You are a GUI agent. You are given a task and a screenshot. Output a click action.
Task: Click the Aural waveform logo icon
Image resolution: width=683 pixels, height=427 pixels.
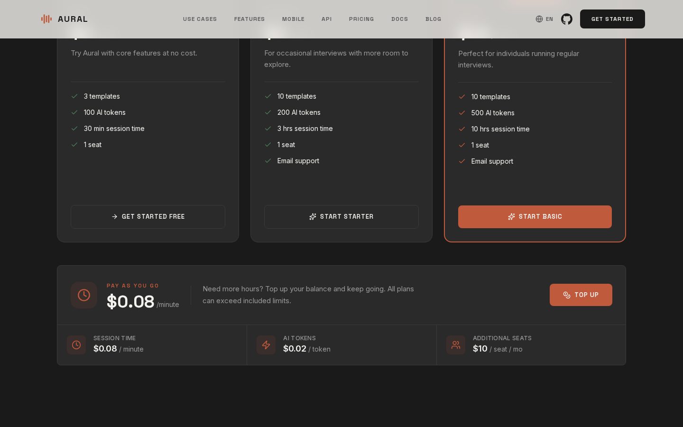point(46,19)
